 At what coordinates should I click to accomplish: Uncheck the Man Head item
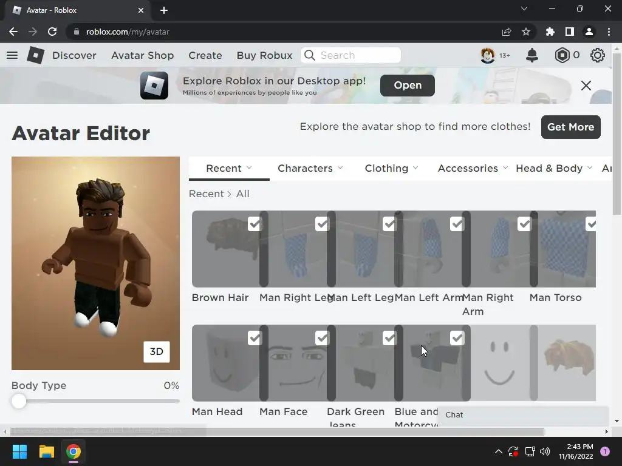point(255,338)
